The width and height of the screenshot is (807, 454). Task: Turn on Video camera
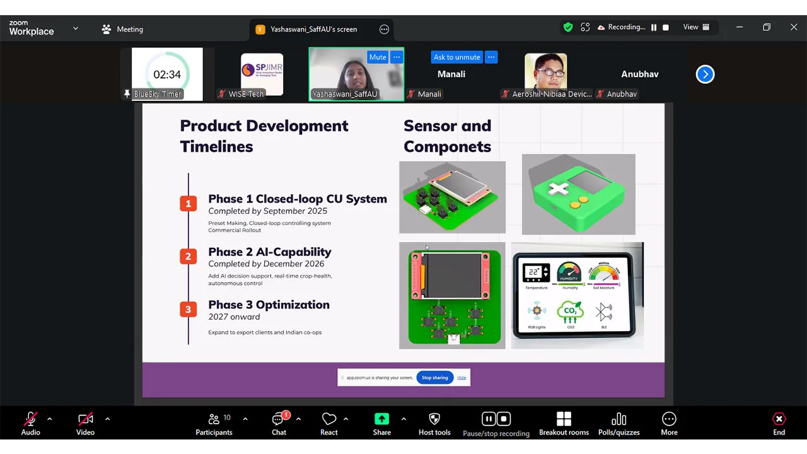[x=85, y=424]
